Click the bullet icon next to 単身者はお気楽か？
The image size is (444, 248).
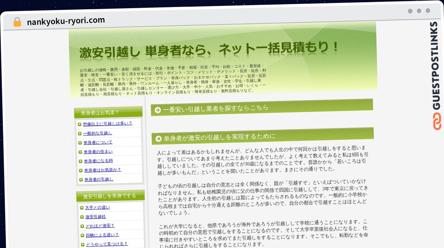(x=81, y=170)
